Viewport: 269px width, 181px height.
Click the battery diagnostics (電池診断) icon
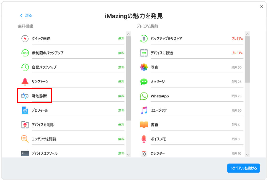pos(25,96)
